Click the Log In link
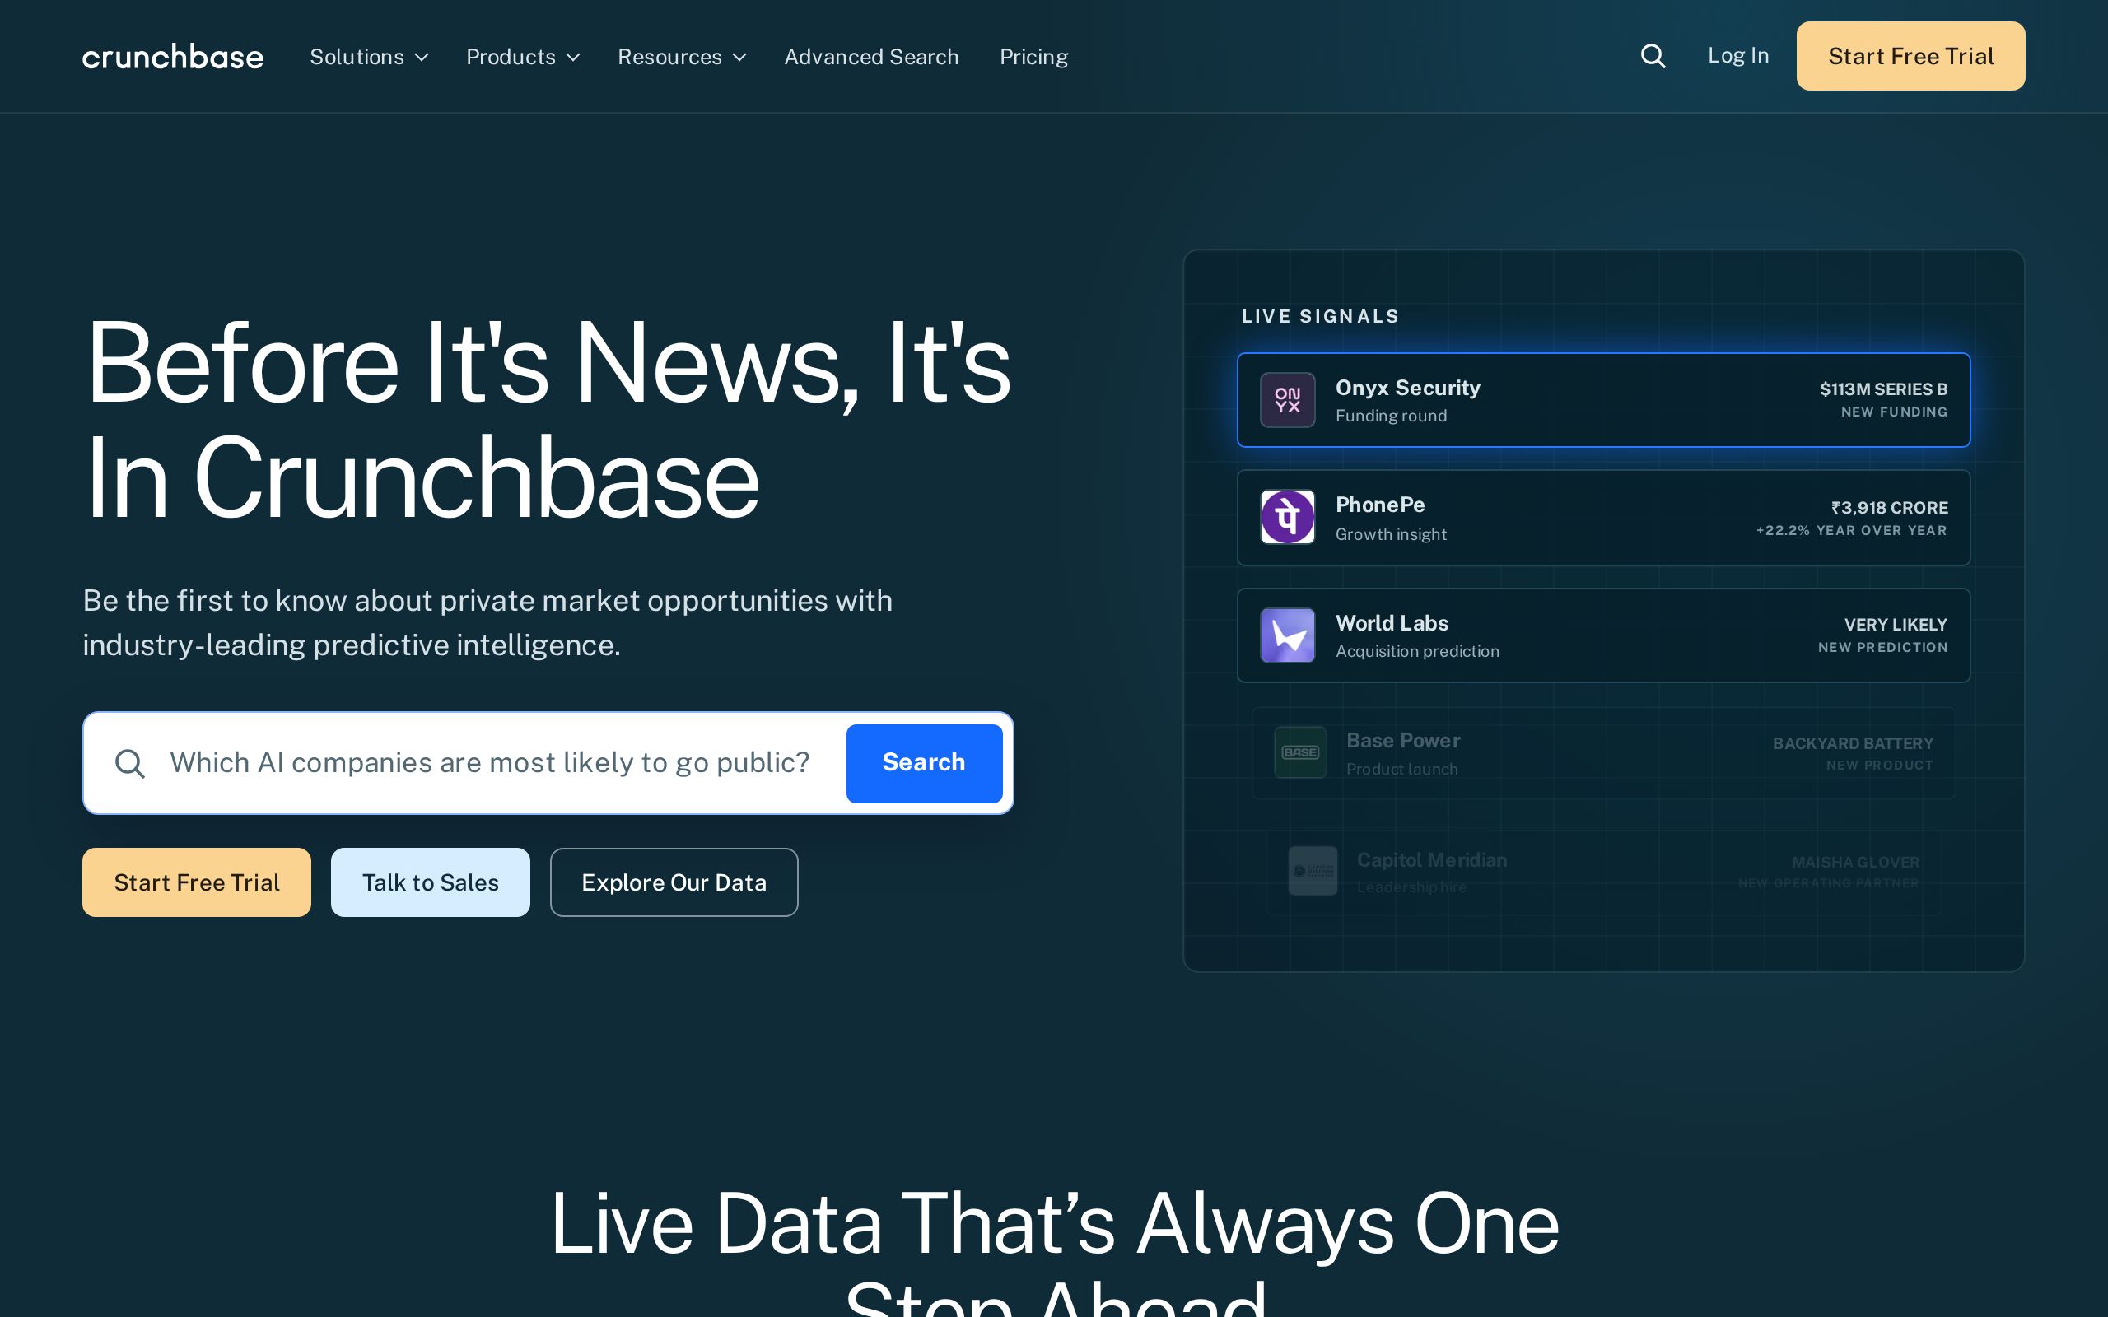 pos(1737,56)
